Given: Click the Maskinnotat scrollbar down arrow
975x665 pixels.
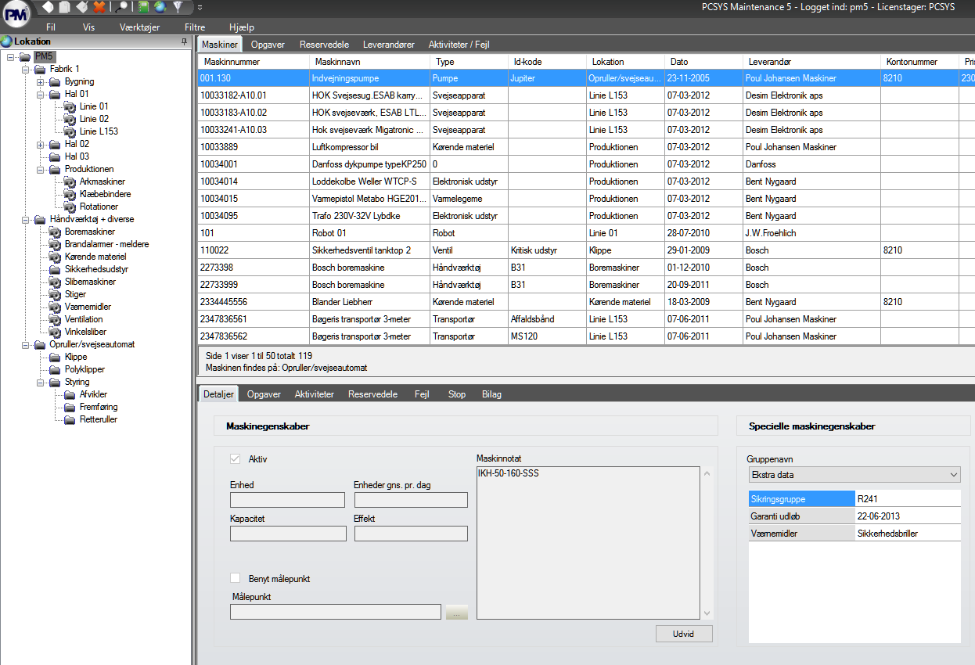Looking at the screenshot, I should pos(707,613).
